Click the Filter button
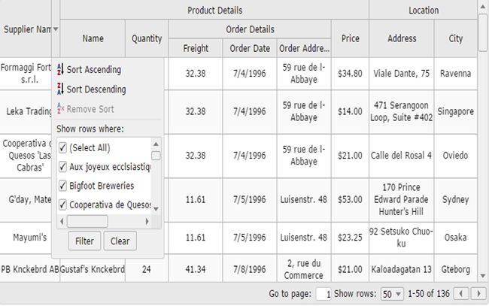This screenshot has width=489, height=306. click(x=84, y=241)
